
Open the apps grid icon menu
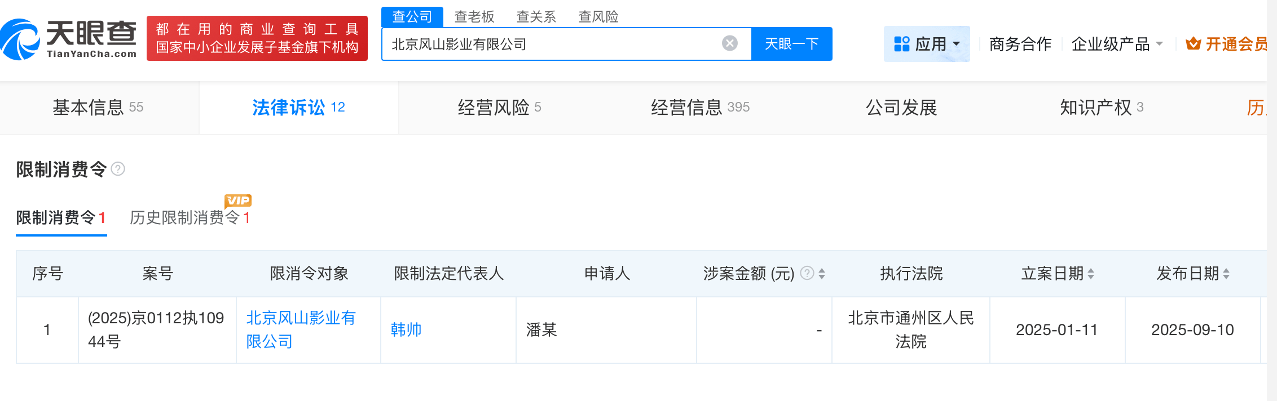pos(902,44)
